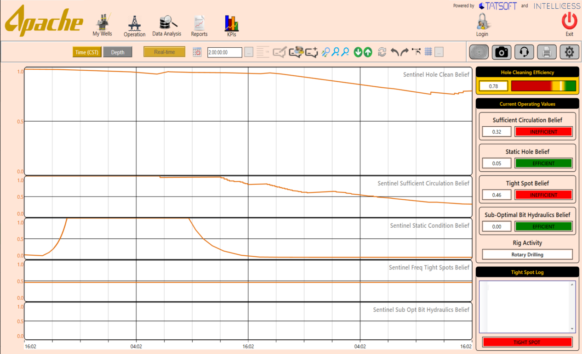Switch to Time (CST) mode
This screenshot has width=582, height=354.
coord(87,52)
